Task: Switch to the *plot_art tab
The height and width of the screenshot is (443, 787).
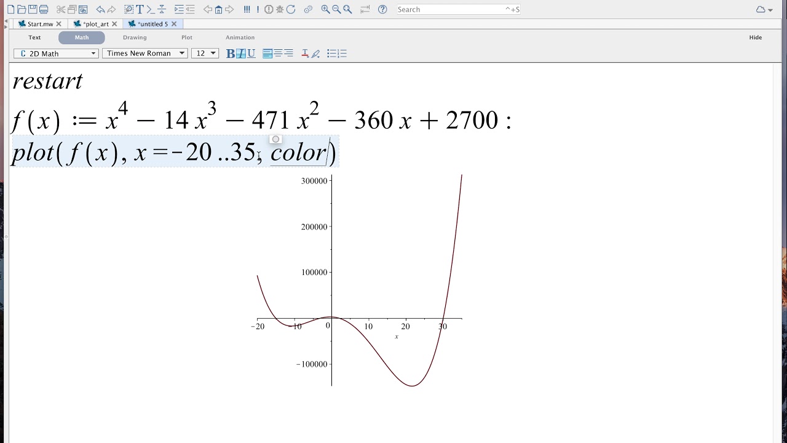Action: 95,24
